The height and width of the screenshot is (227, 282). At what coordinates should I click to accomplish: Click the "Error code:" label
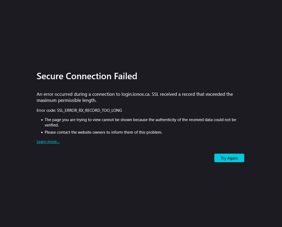(x=46, y=110)
